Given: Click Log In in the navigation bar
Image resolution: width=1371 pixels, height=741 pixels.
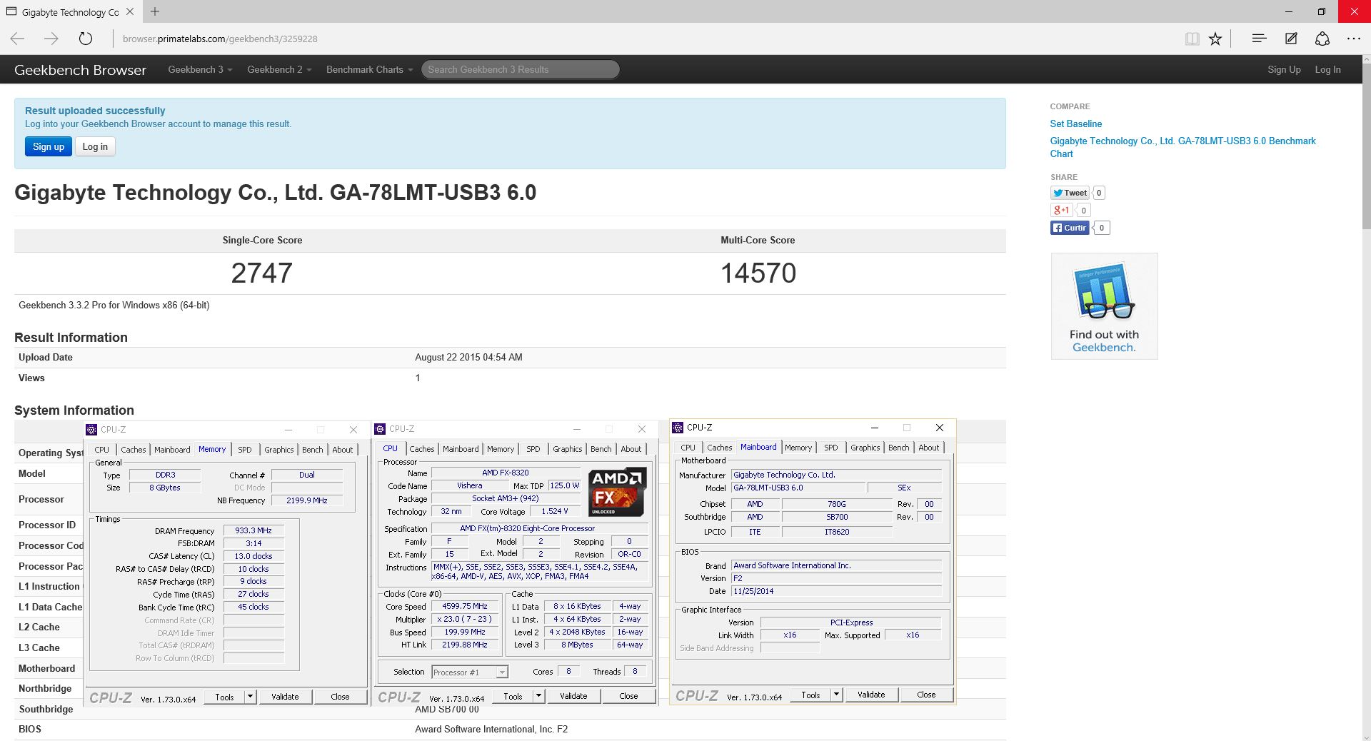Looking at the screenshot, I should pyautogui.click(x=1327, y=69).
